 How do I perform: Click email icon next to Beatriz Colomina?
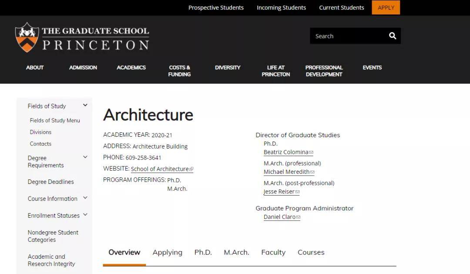(311, 152)
